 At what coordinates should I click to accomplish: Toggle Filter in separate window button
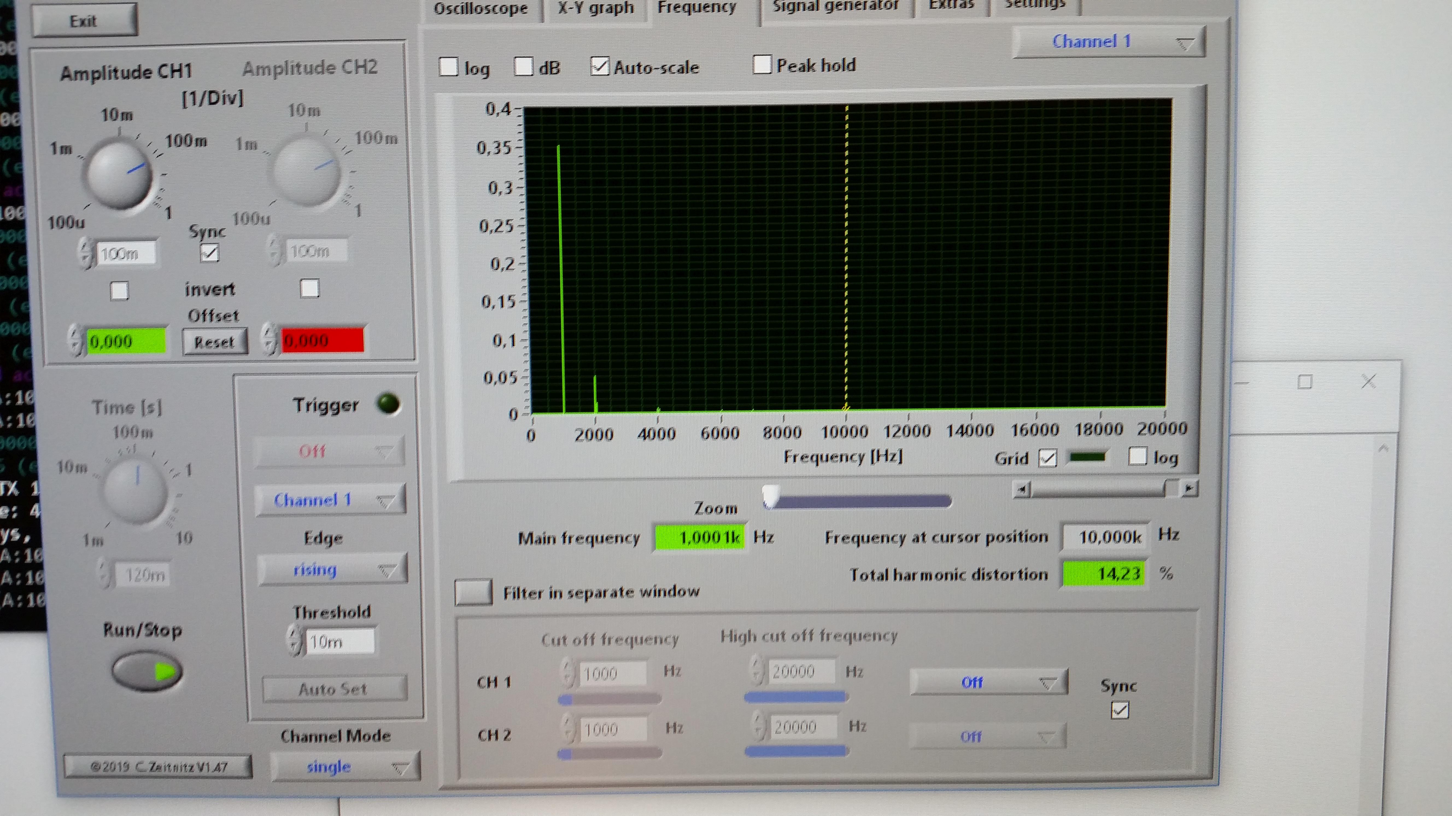click(x=473, y=592)
